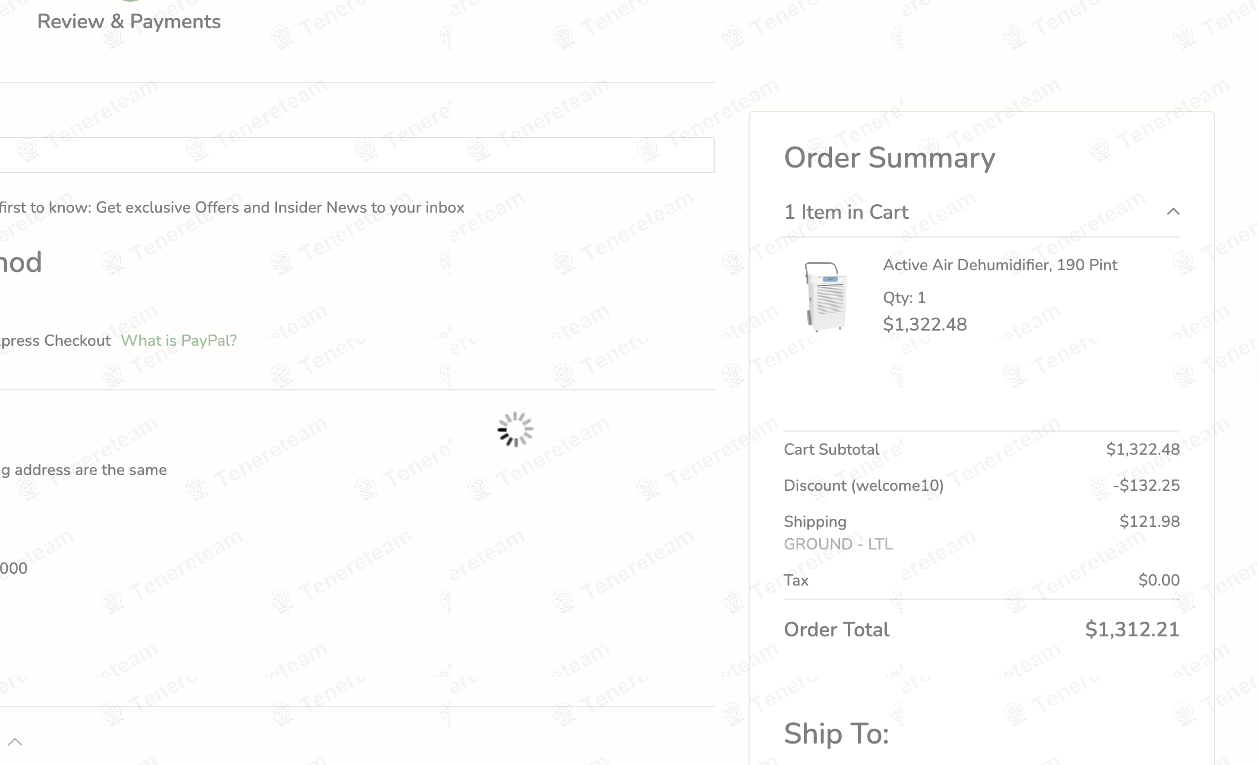Click the Order Summary heading

click(889, 157)
